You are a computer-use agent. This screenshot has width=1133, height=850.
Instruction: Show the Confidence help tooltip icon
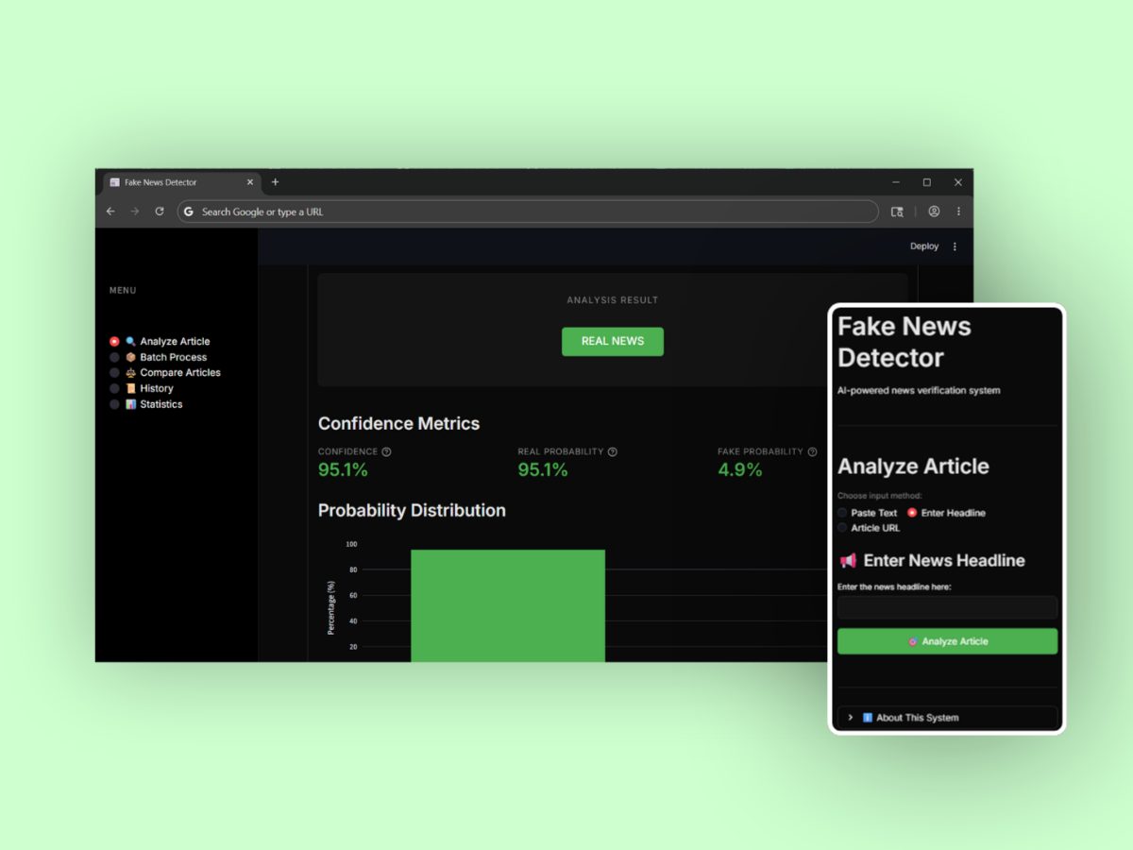(386, 451)
